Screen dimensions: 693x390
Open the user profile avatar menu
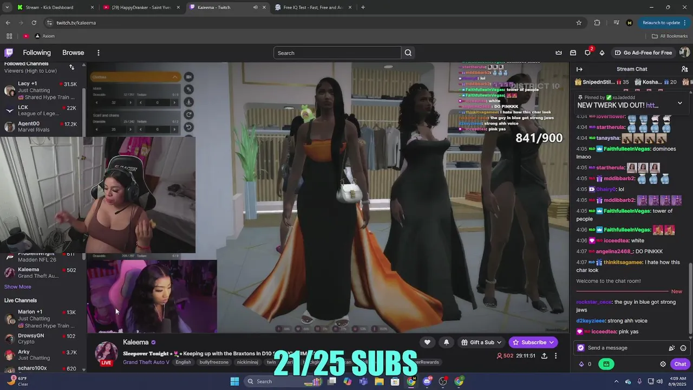point(684,53)
